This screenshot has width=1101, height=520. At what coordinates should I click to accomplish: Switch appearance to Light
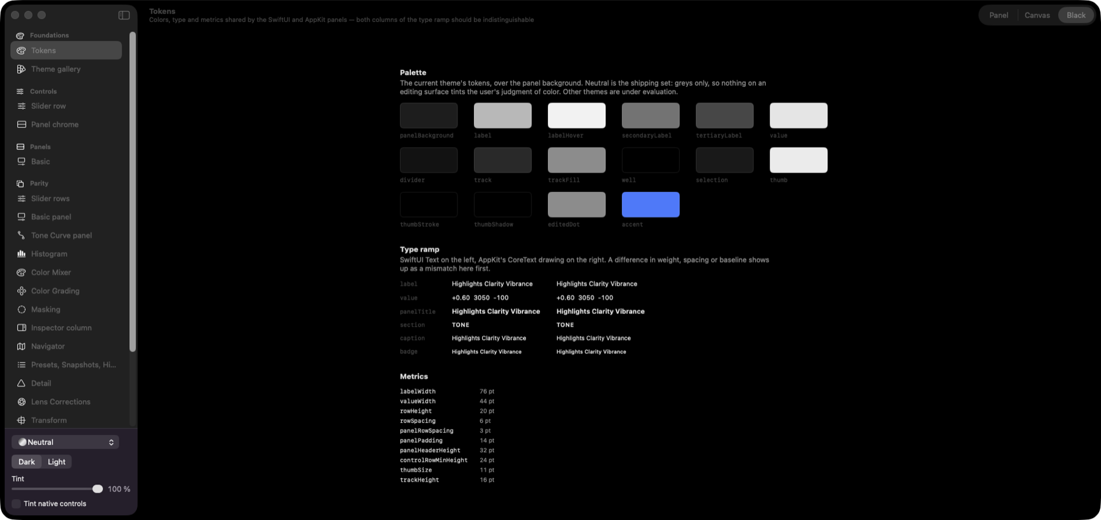click(x=57, y=462)
